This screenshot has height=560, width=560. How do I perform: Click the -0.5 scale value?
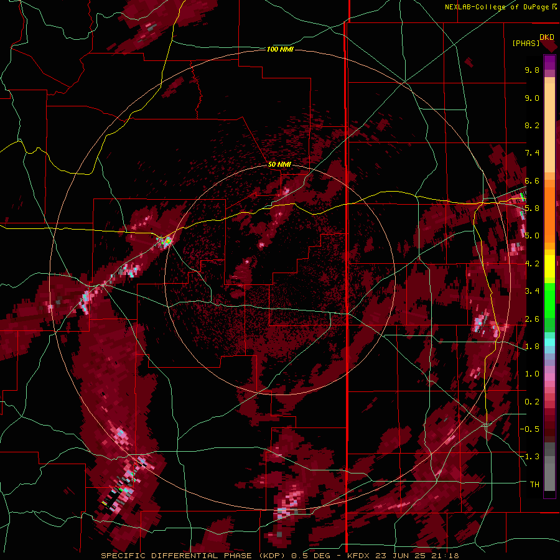(x=530, y=429)
